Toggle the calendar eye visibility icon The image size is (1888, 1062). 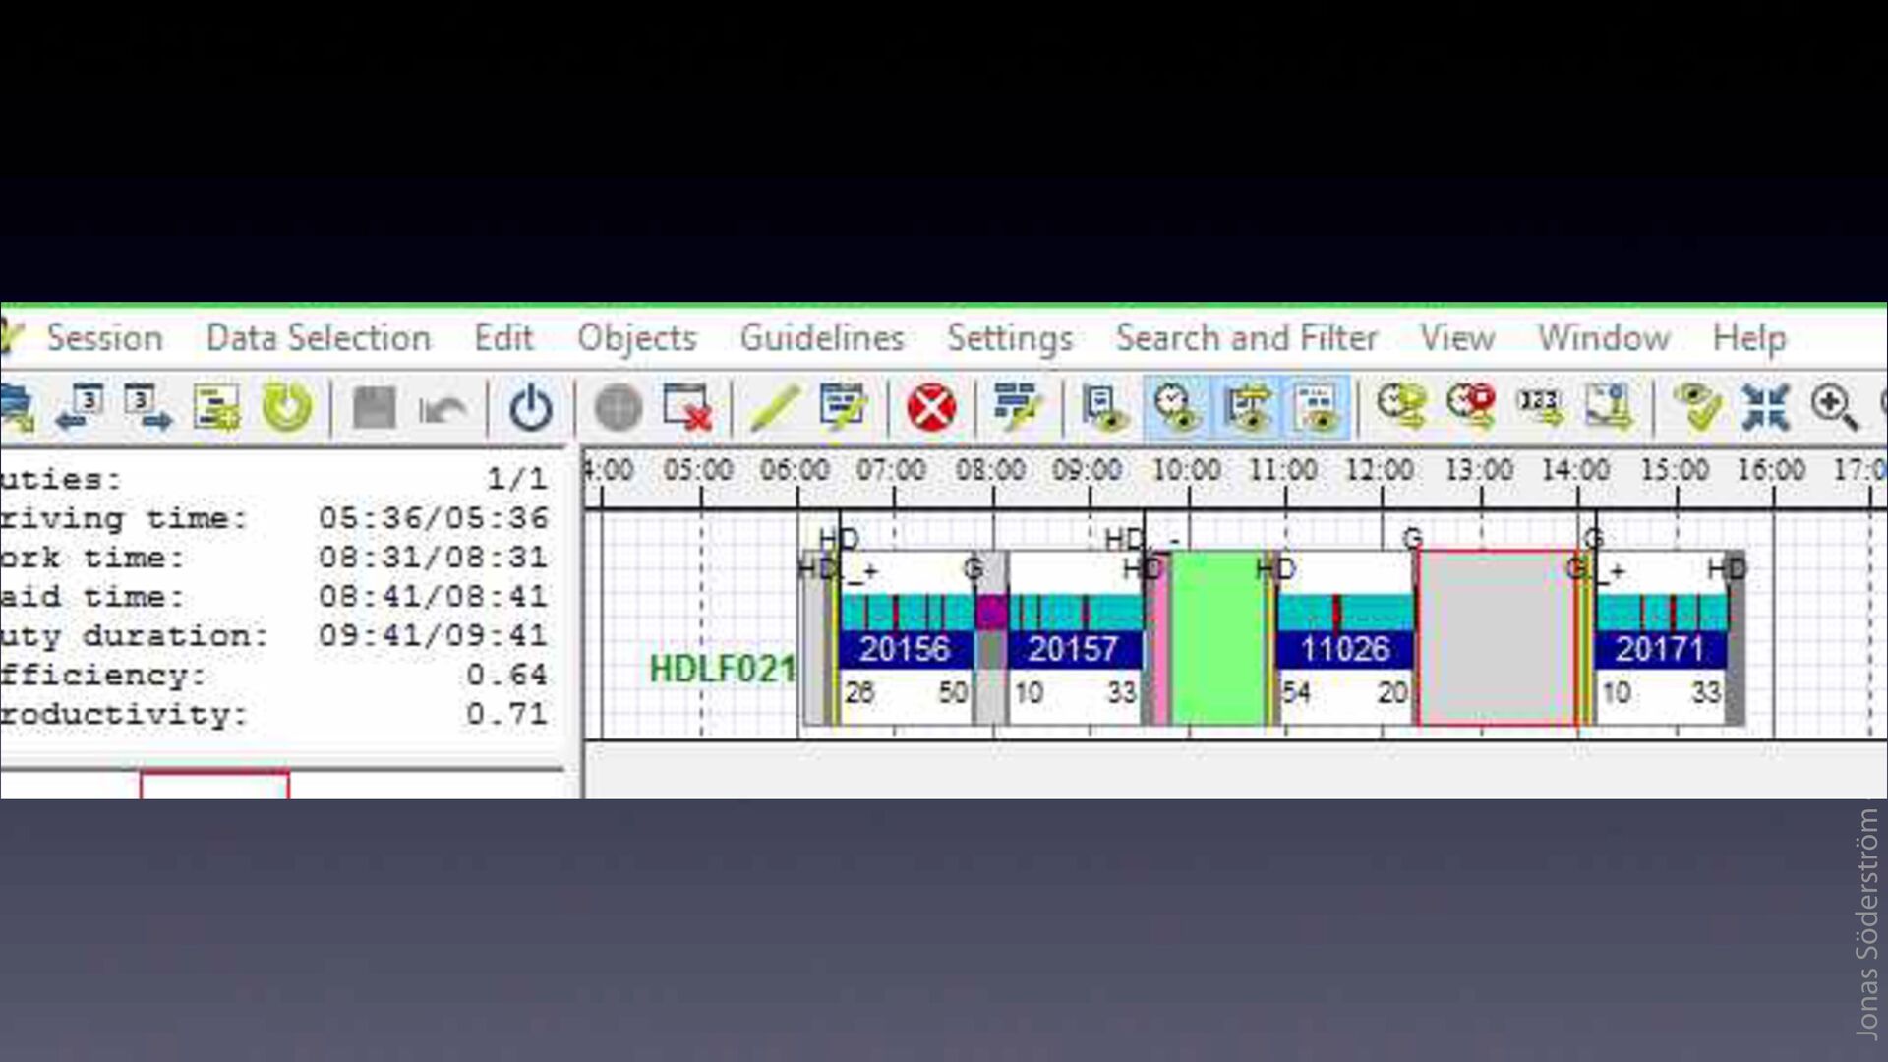[1317, 407]
